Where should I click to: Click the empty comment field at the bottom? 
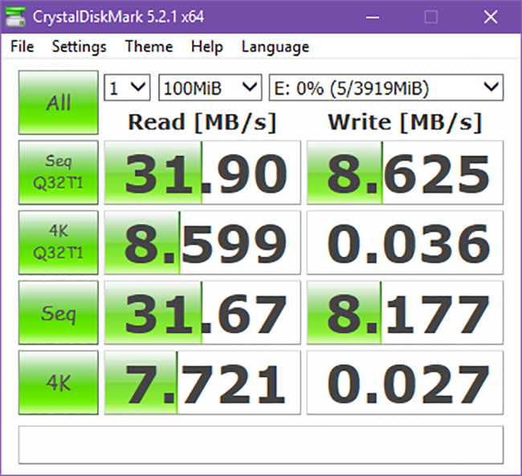[x=261, y=444]
